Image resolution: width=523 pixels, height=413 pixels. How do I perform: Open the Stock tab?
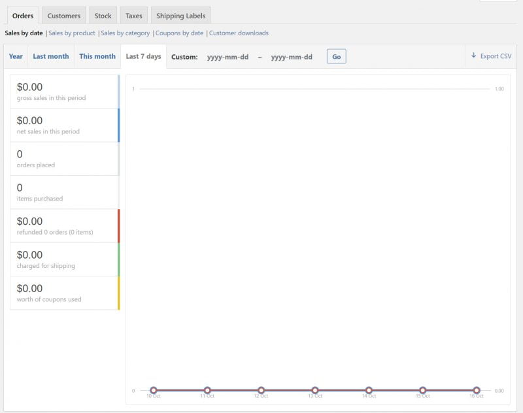click(x=103, y=16)
